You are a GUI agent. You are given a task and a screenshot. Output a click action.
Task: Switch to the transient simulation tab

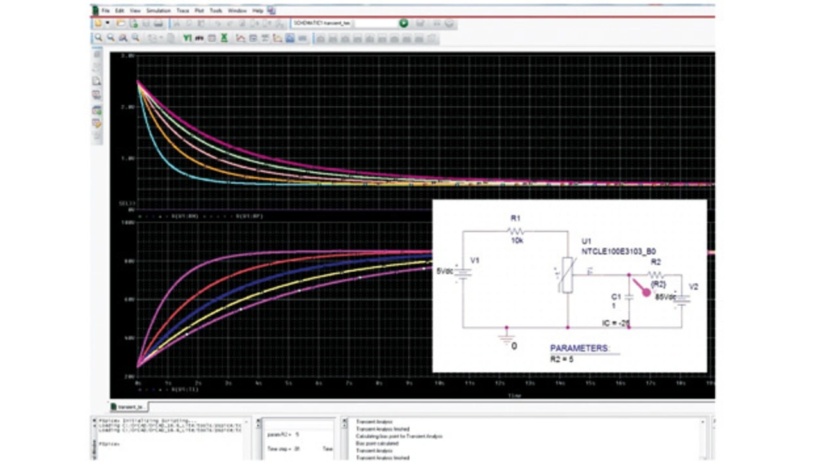pyautogui.click(x=129, y=406)
